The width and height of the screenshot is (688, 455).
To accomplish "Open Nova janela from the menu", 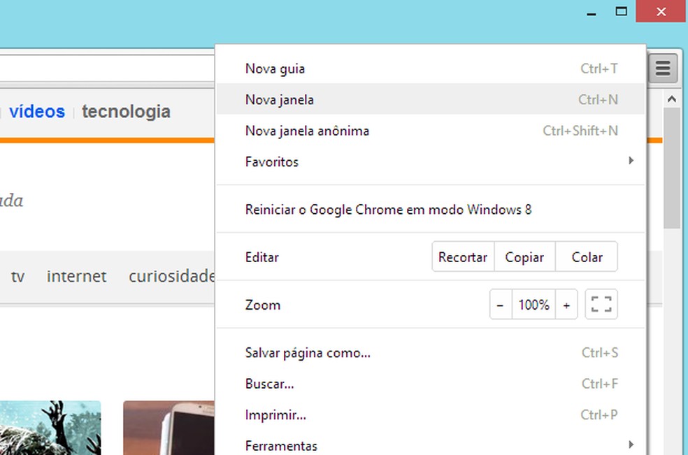I will (x=278, y=99).
